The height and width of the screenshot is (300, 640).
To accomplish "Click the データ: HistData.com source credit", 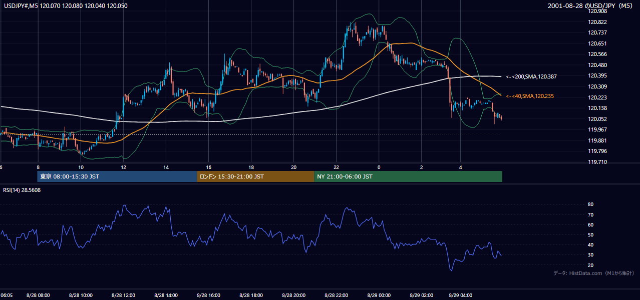I will (x=594, y=273).
